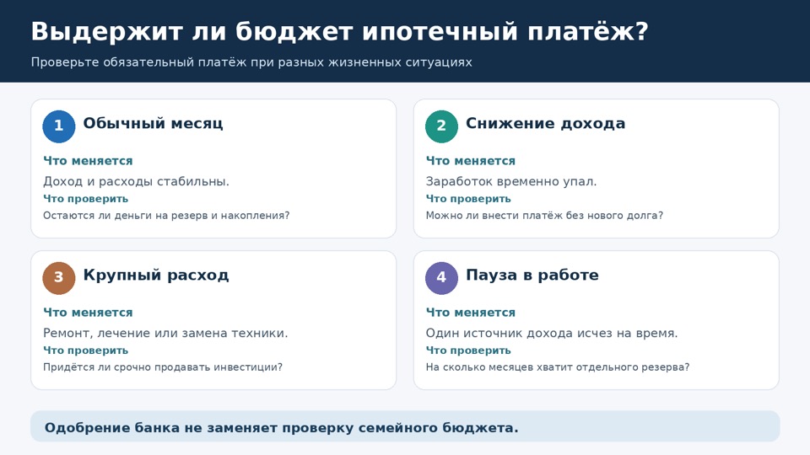Click 'Что меняется' in the Крупный расход card
Viewport: 810px width, 455px height.
coord(88,313)
